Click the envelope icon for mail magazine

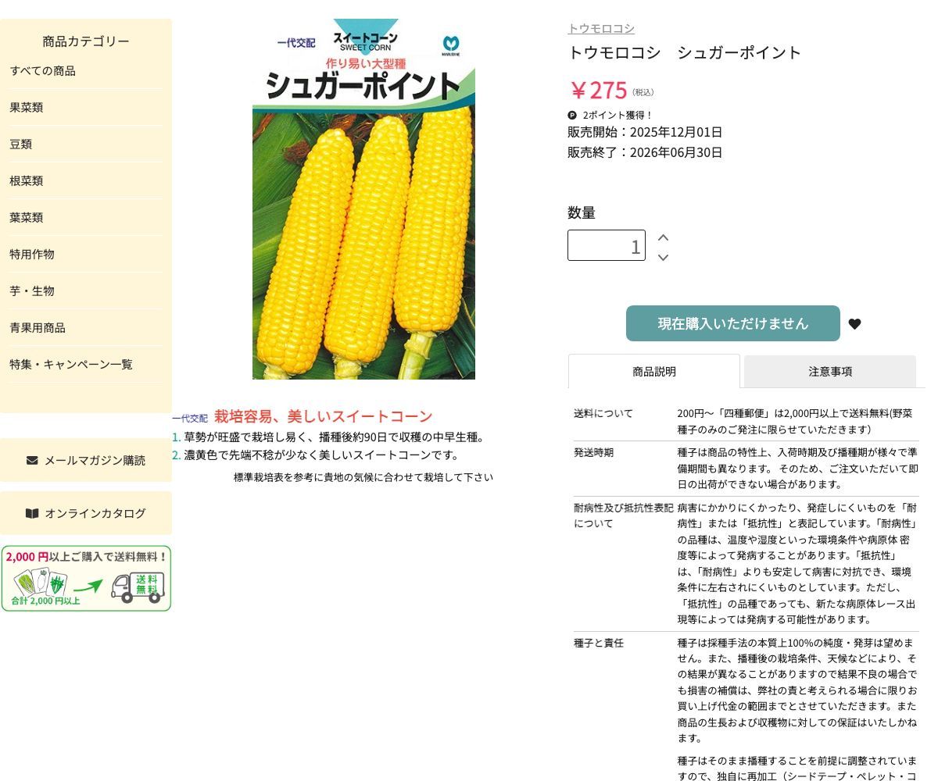pos(32,460)
